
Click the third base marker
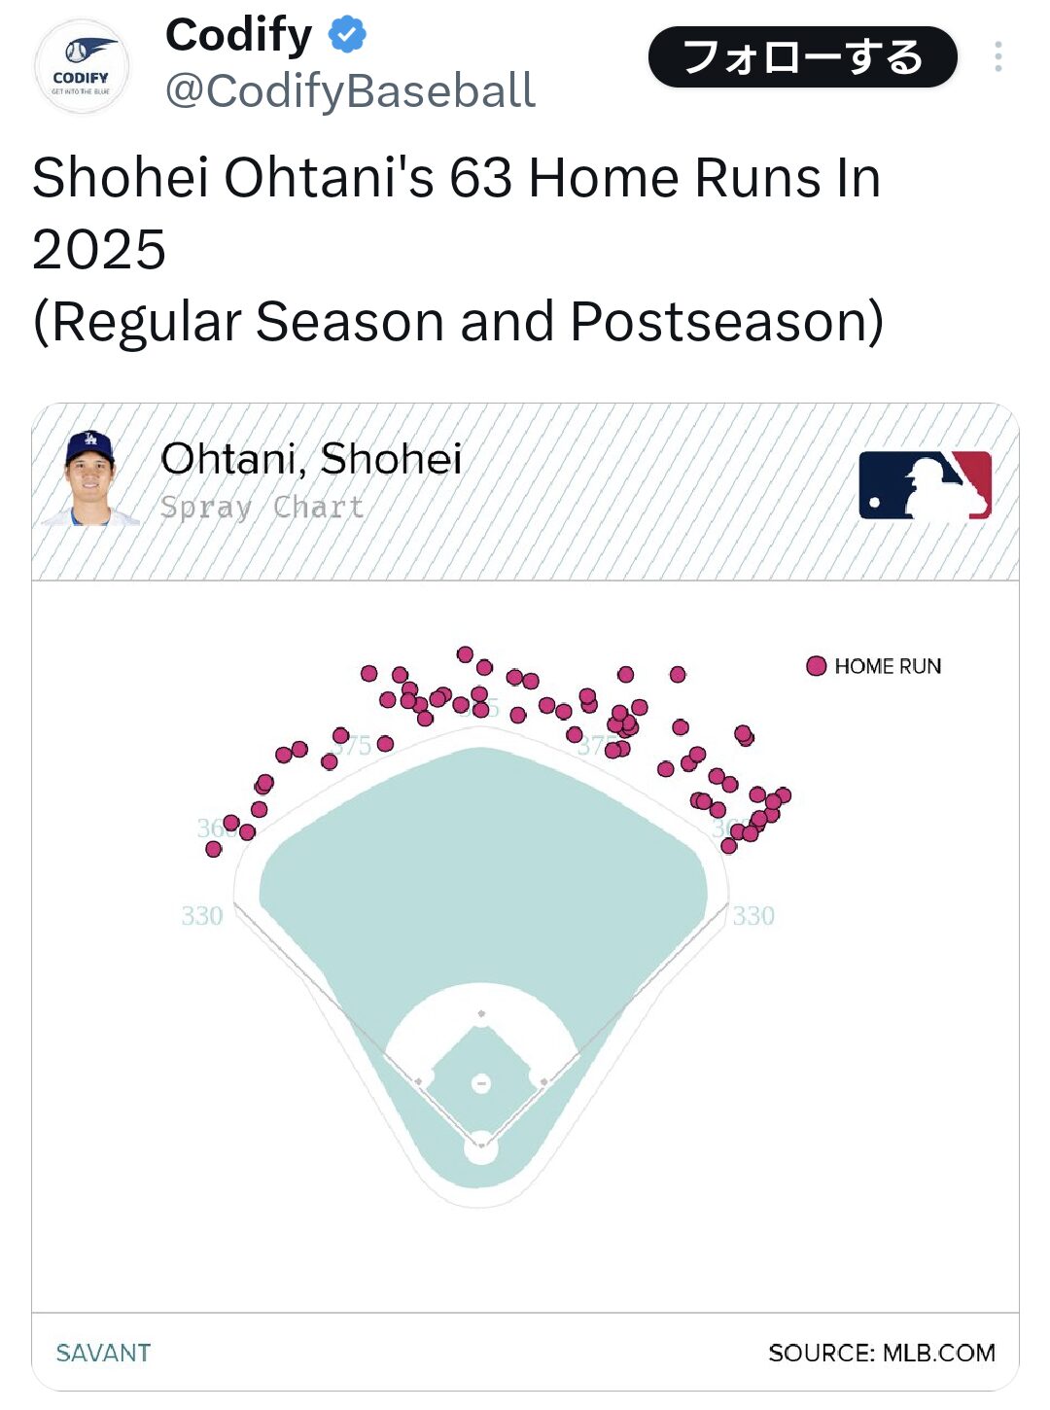pos(419,1081)
